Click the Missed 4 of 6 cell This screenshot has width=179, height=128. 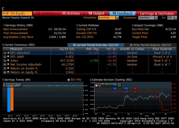click(162, 57)
